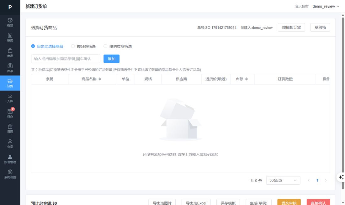The width and height of the screenshot is (345, 205).
Task: Click orange 提交审核 submit button
Action: [289, 203]
